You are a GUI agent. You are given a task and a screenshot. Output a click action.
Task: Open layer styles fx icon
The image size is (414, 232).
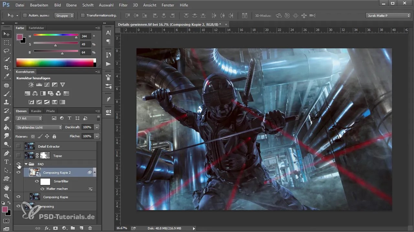(x=47, y=228)
